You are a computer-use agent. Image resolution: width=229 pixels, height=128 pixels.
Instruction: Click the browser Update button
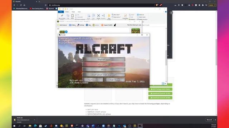tap(212, 5)
